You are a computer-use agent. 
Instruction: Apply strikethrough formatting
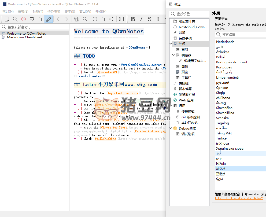point(150,19)
